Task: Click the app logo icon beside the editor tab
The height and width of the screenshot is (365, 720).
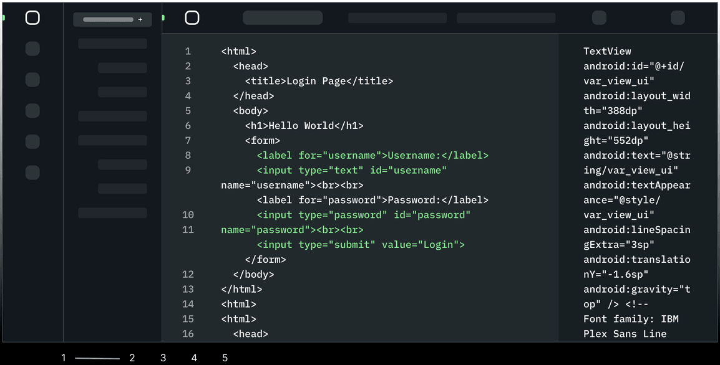Action: pyautogui.click(x=192, y=17)
